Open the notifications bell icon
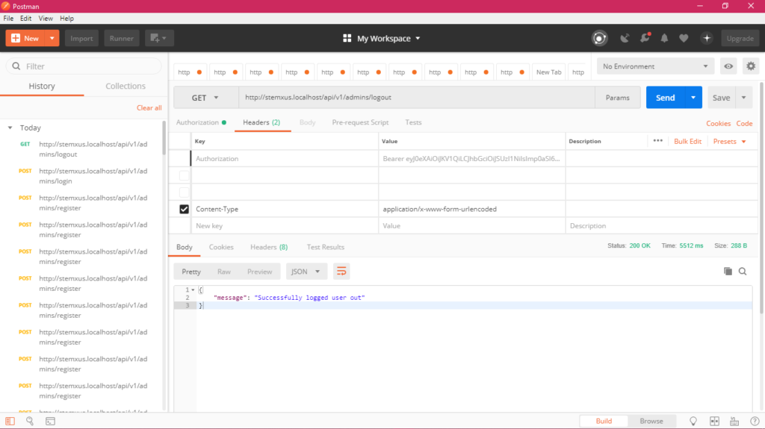Viewport: 765px width, 429px height. click(664, 38)
